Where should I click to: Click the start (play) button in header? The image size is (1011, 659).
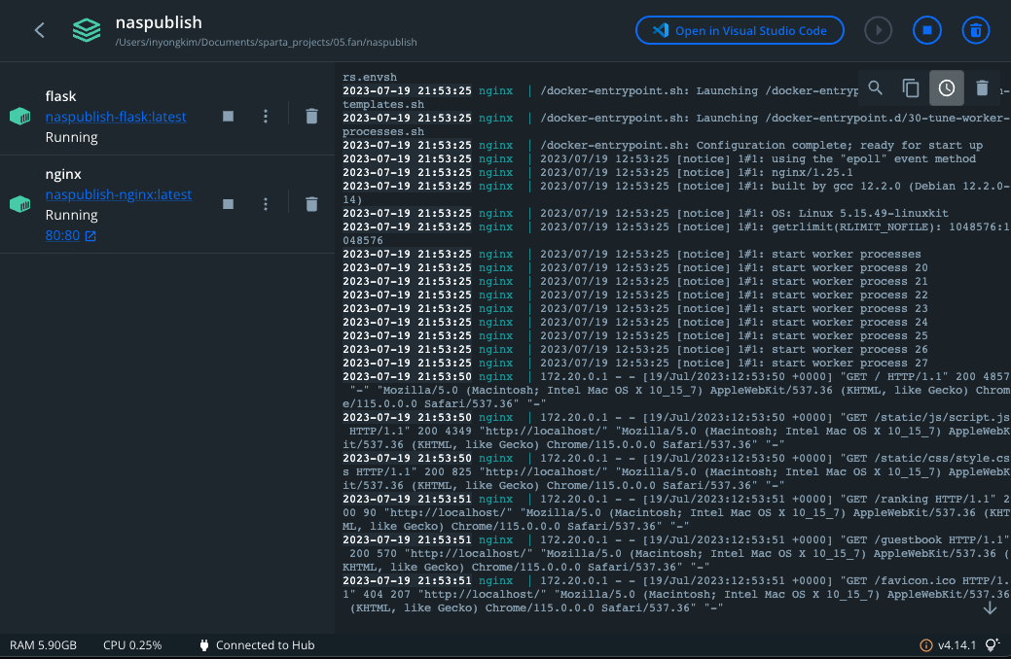[878, 30]
